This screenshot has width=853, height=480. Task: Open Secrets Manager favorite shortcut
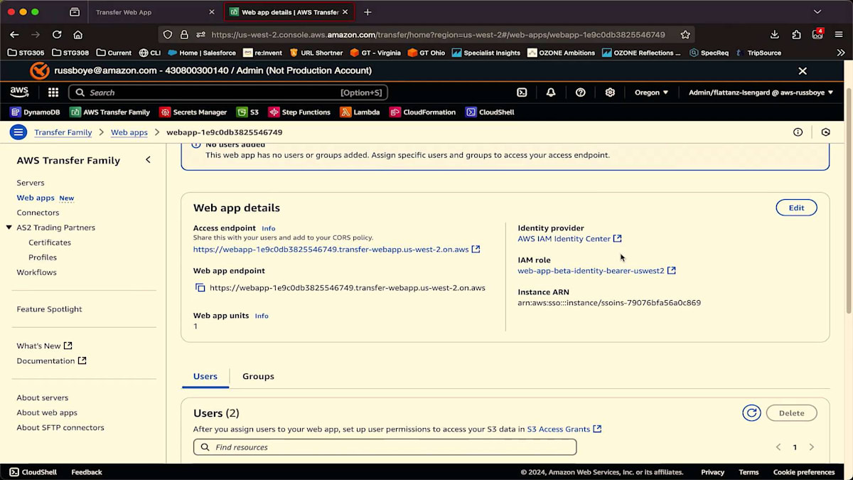click(193, 112)
